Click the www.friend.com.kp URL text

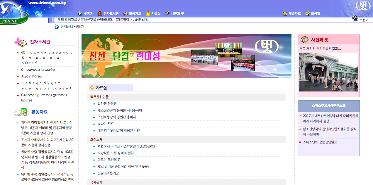coord(47,3)
